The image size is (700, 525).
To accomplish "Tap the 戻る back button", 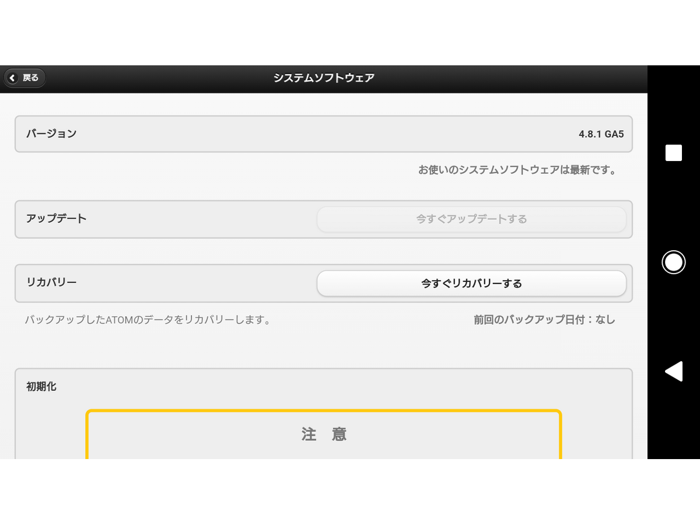I will point(25,78).
